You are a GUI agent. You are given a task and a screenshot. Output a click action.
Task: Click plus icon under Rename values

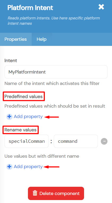point(9,167)
